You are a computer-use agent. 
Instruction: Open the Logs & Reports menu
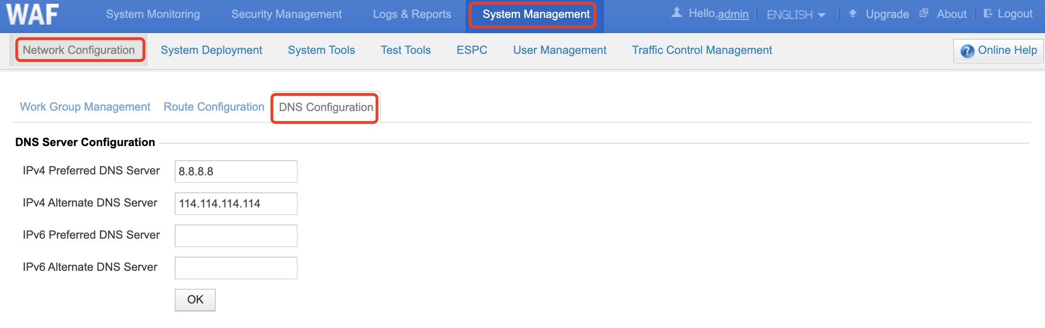tap(412, 14)
